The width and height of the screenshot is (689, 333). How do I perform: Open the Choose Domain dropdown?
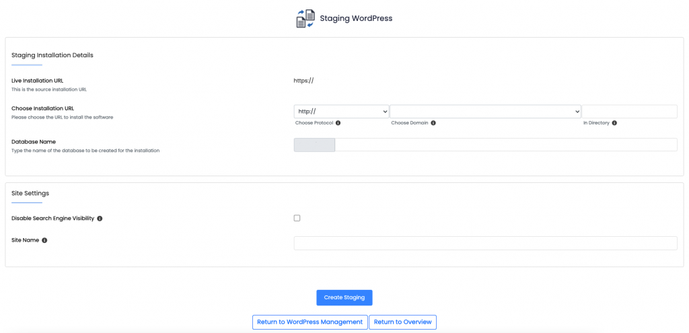coord(485,112)
